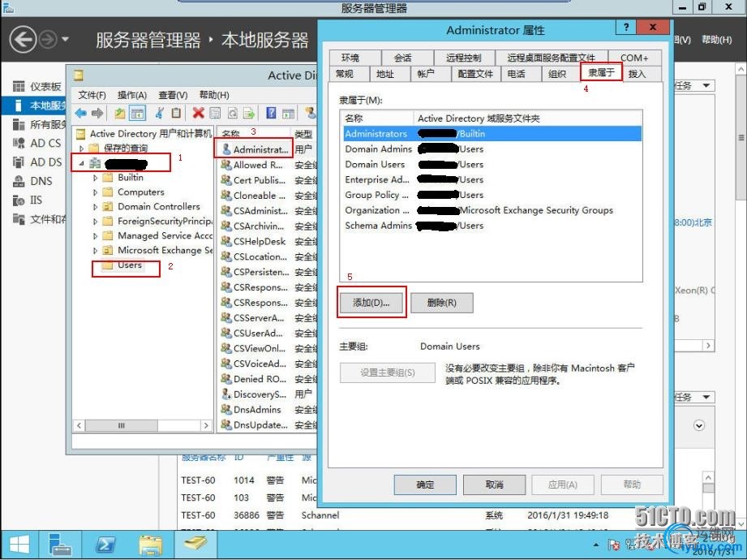
Task: Click the Cancel (取消) button
Action: coord(494,485)
